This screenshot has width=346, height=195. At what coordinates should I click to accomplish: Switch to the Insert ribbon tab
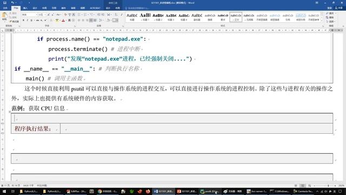[x=25, y=8]
